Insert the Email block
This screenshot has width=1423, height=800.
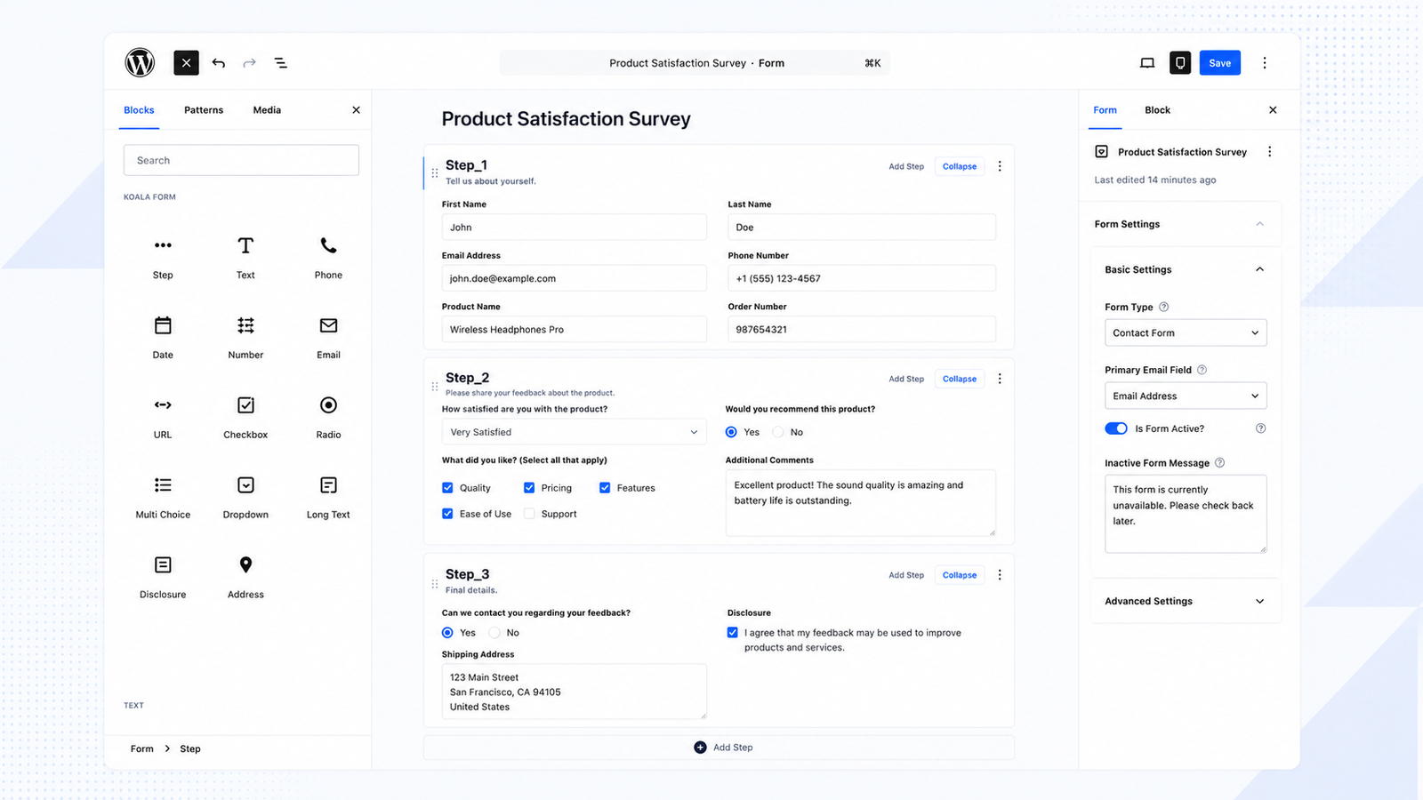tap(328, 337)
